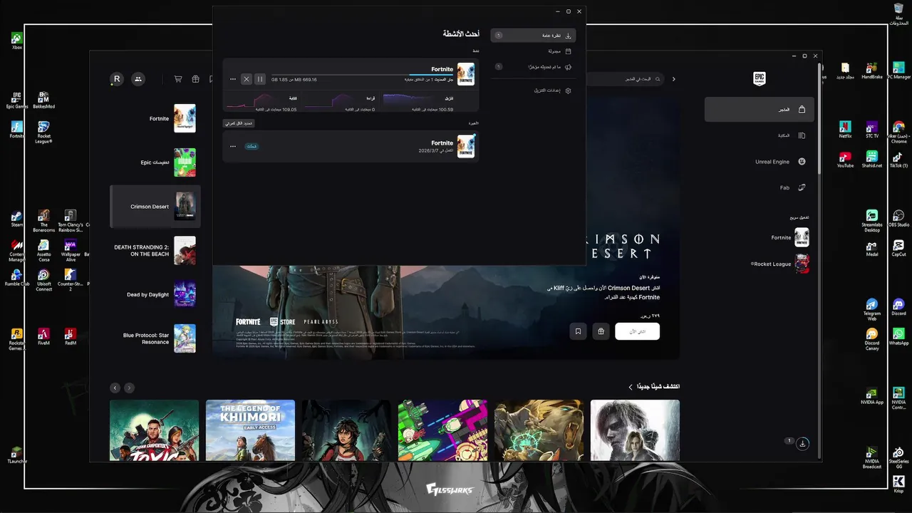The image size is (912, 513).
Task: Open the Rocket League desktop shortcut
Action: pyautogui.click(x=43, y=133)
